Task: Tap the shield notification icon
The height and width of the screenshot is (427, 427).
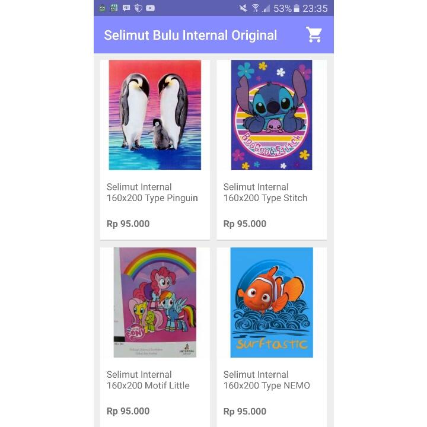Action: 138,8
